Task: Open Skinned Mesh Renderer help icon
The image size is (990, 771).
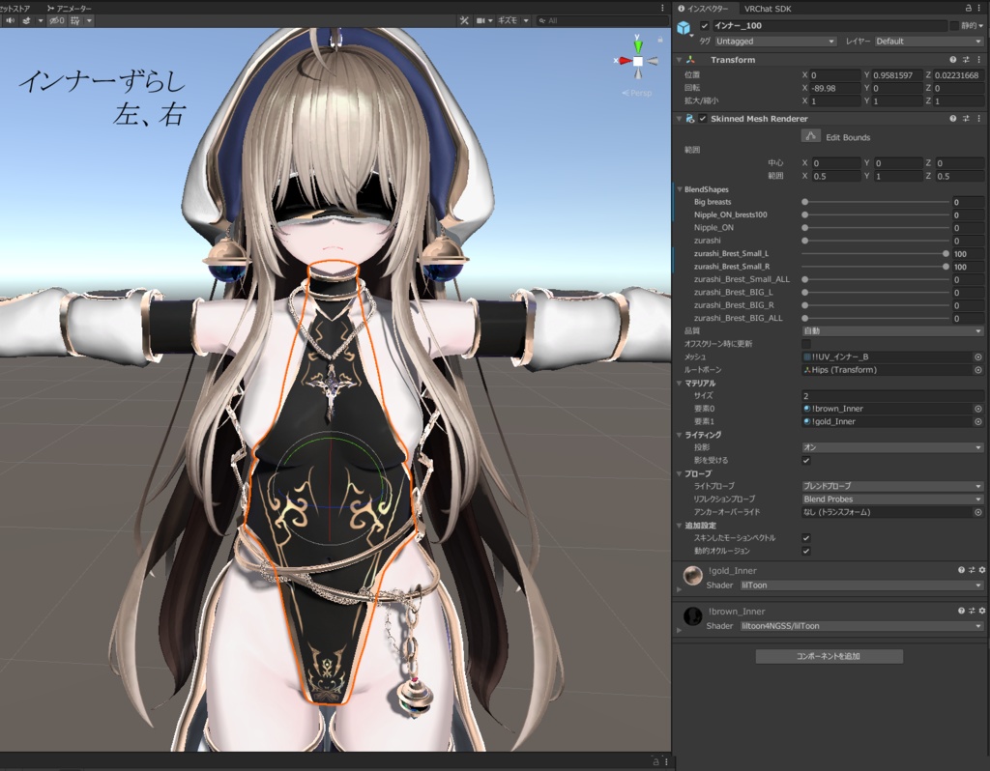Action: tap(952, 118)
